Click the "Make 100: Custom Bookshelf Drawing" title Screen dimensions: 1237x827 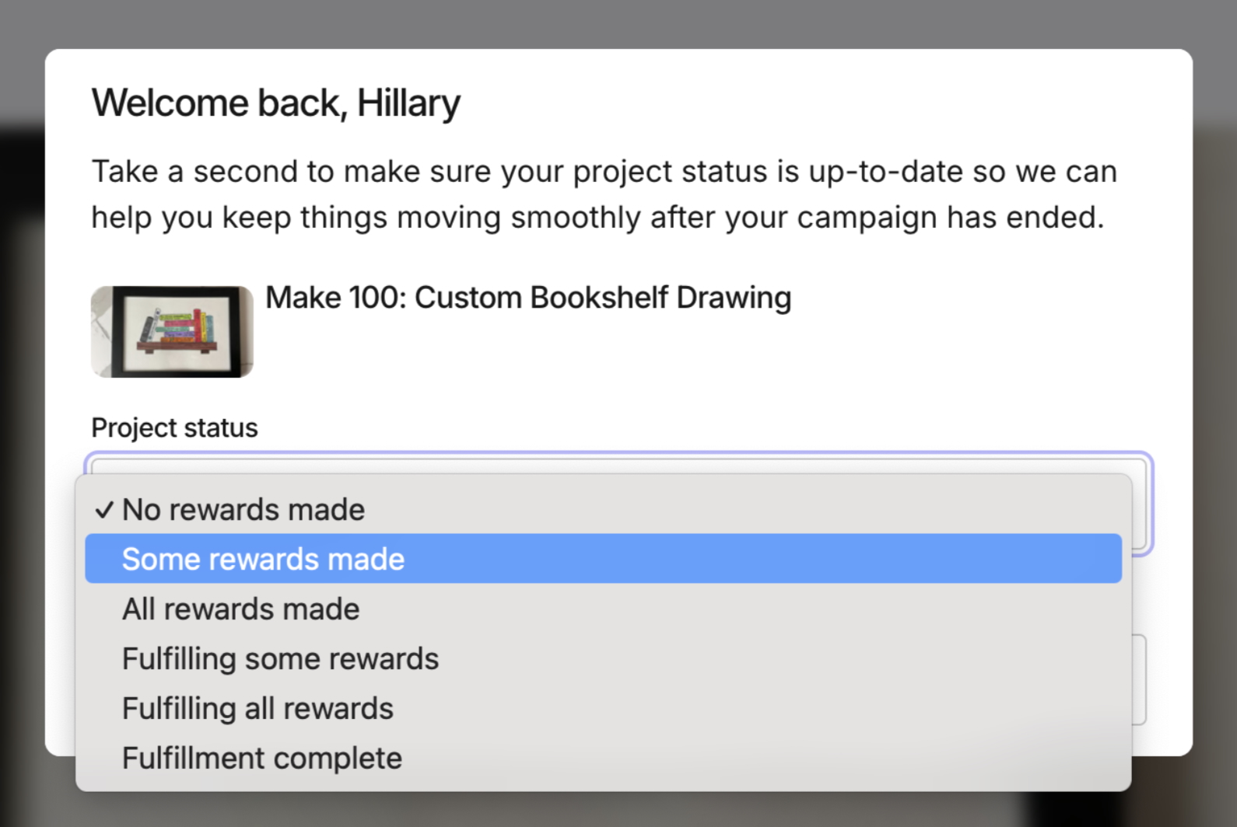coord(528,298)
